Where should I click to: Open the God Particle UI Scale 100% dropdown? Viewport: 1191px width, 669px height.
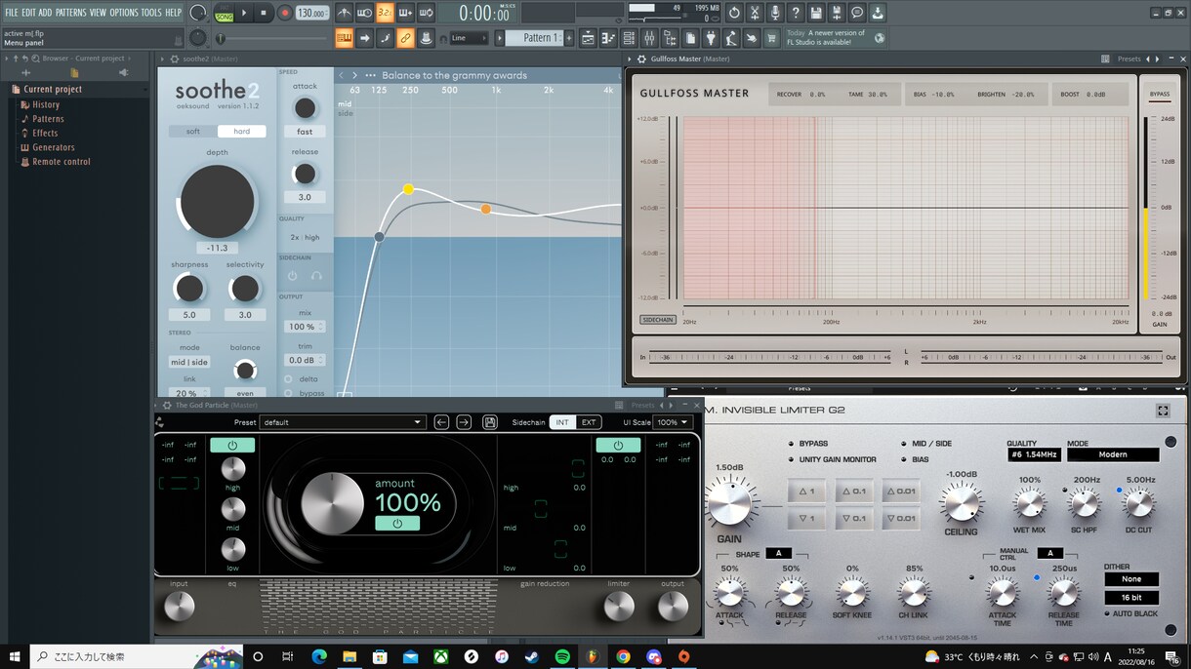point(673,422)
